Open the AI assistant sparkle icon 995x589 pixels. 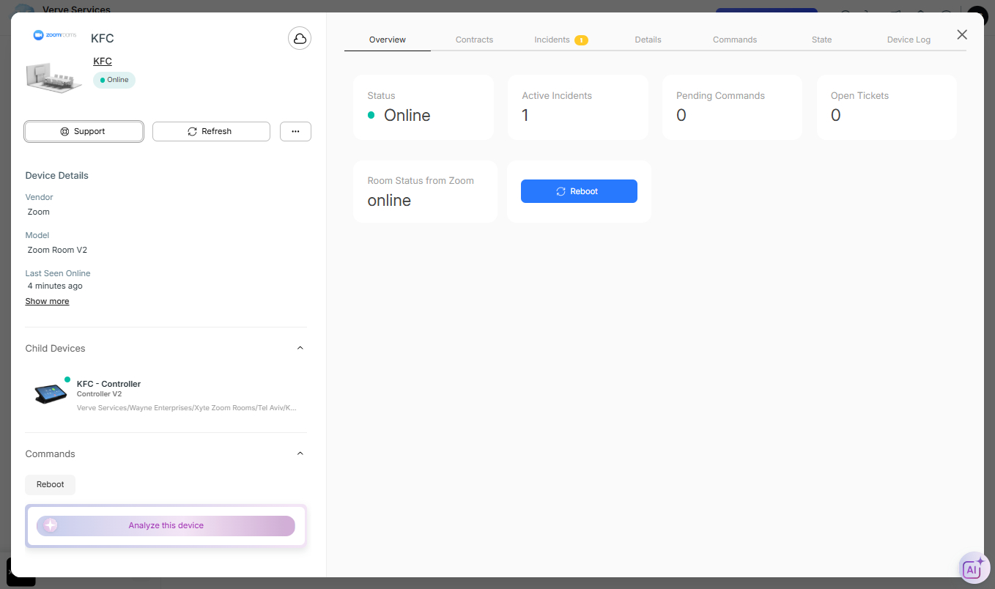[974, 568]
